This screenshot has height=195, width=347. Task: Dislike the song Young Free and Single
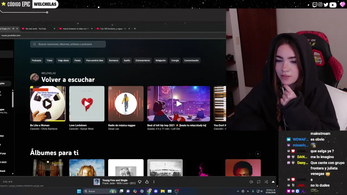(x=140, y=182)
